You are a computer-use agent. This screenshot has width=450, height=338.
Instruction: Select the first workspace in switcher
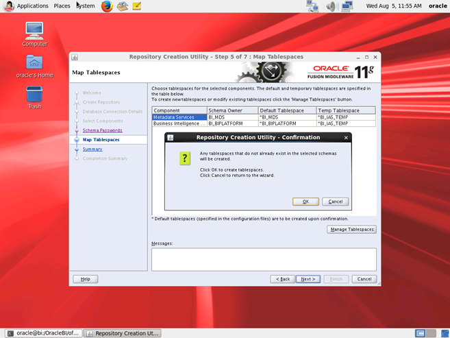tap(420, 333)
